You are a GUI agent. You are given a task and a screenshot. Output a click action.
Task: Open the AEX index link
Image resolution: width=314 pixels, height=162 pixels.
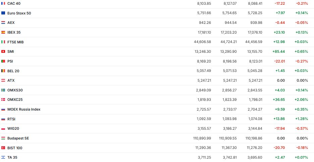[x=11, y=23]
